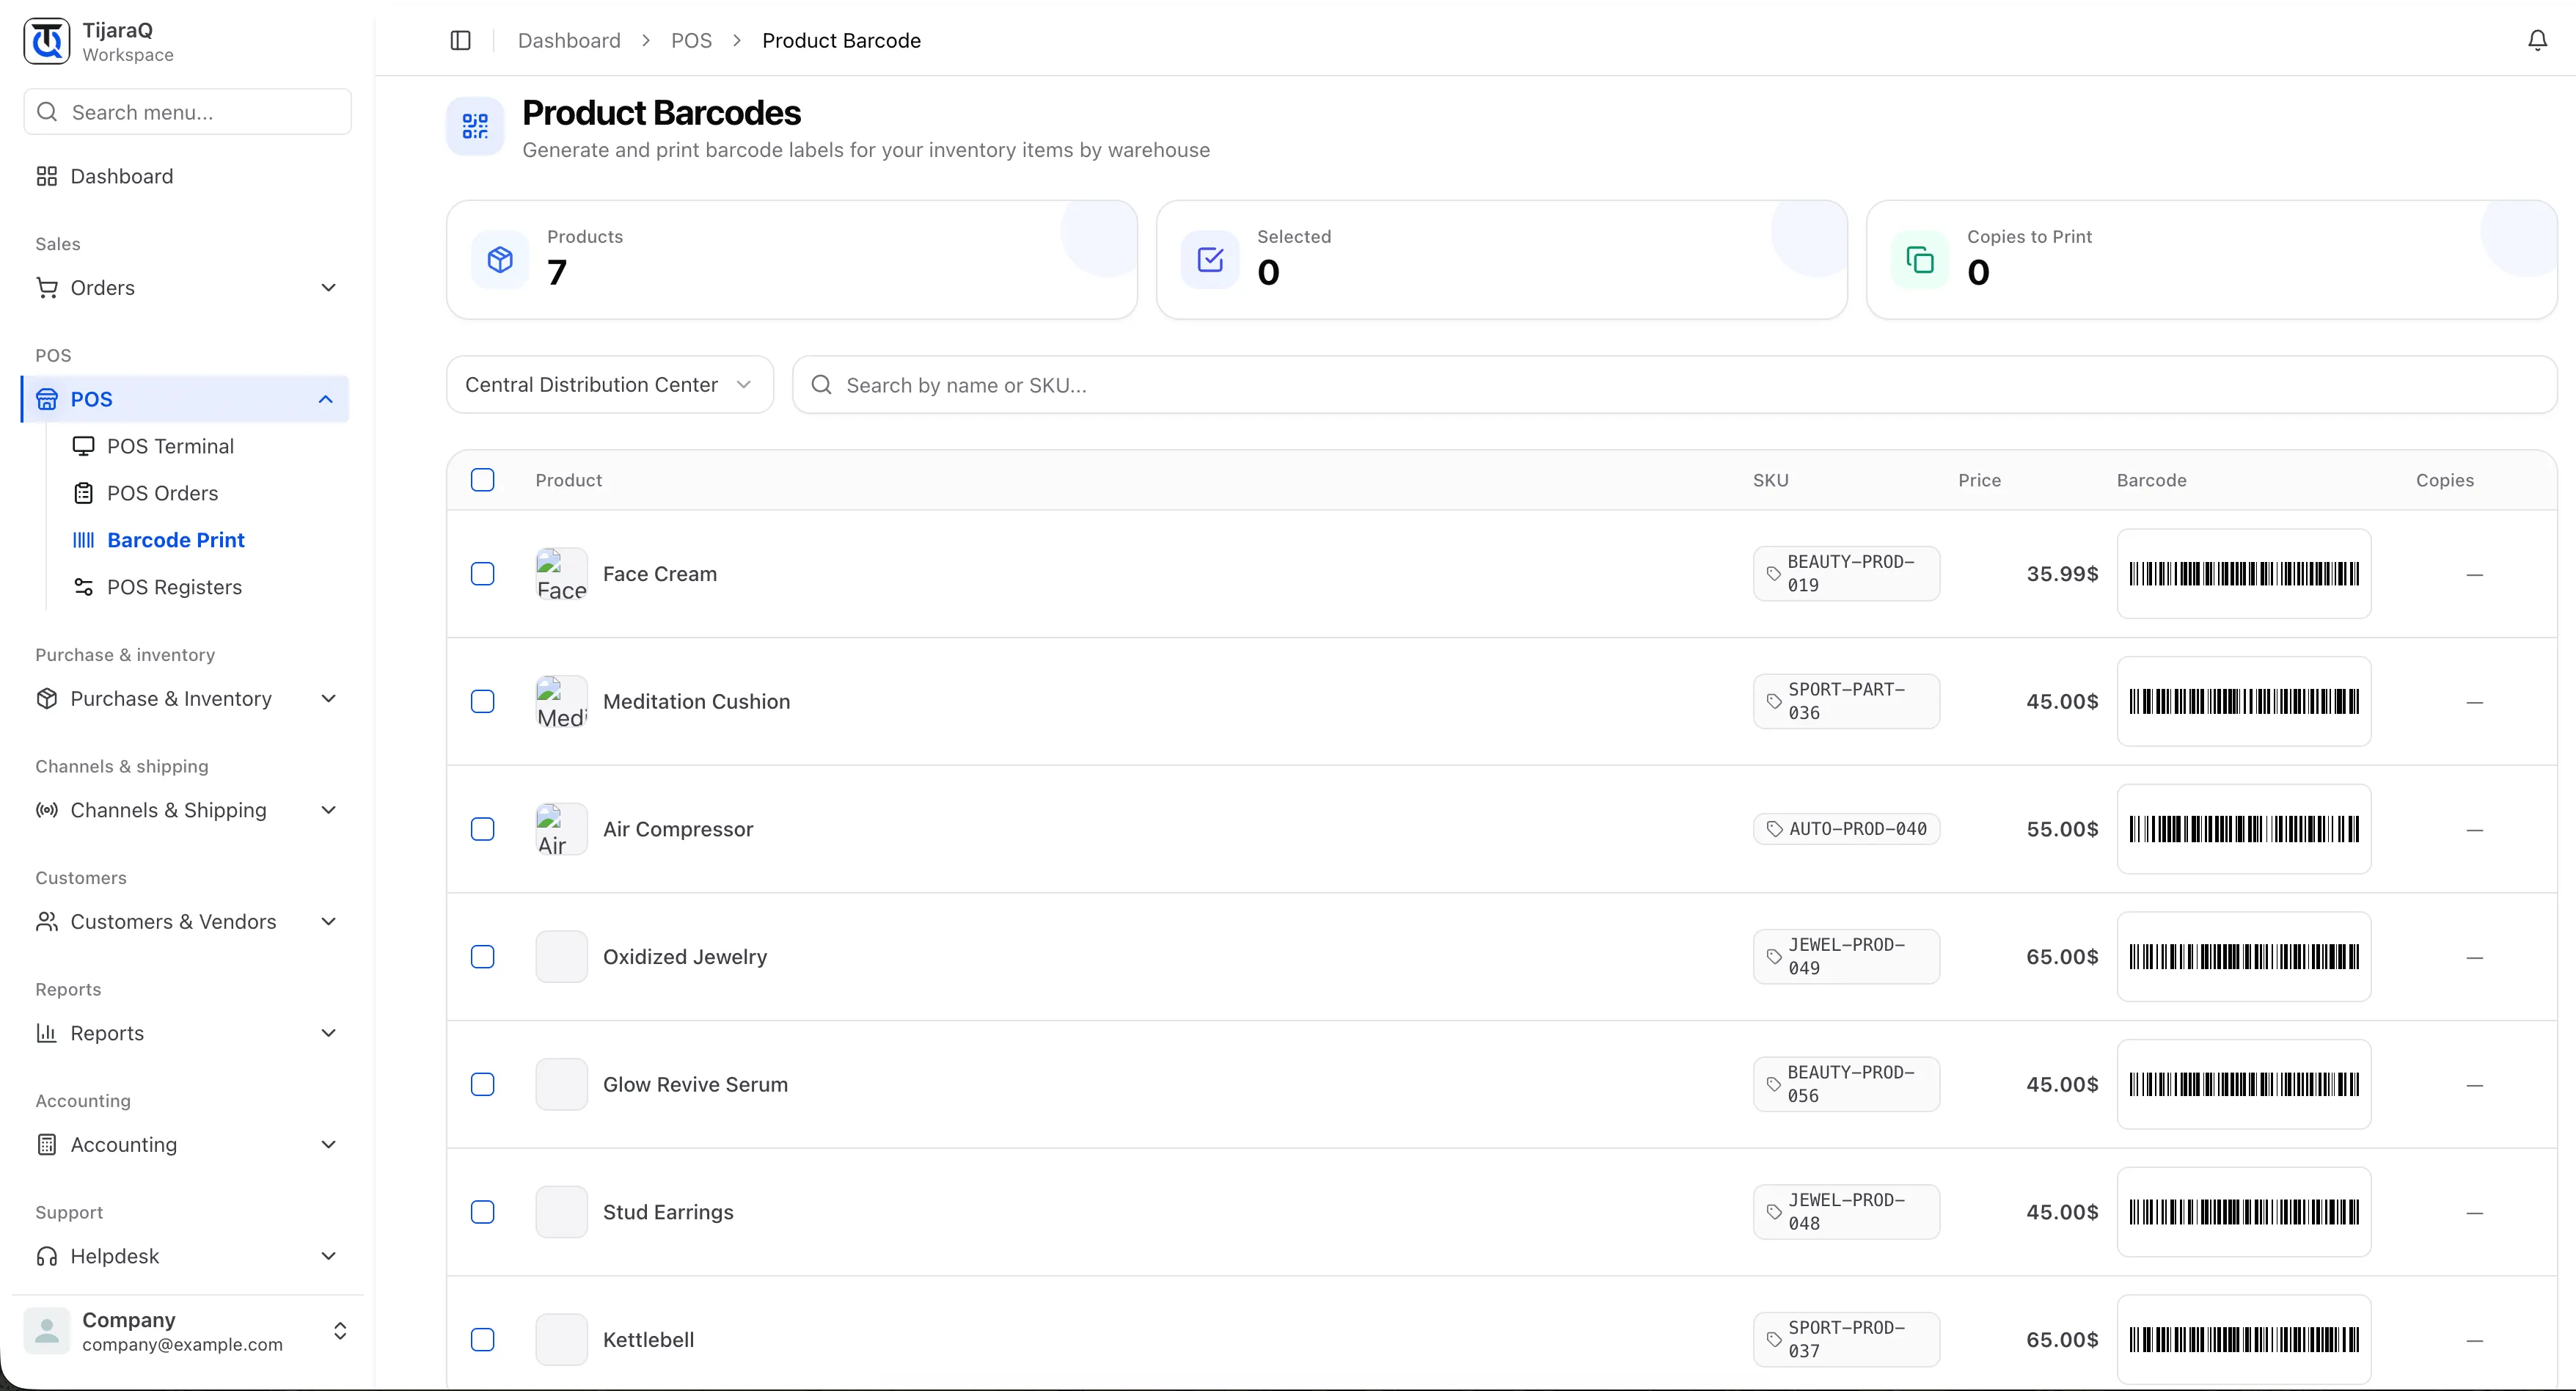The width and height of the screenshot is (2576, 1391).
Task: Focus the Search menu field
Action: [x=188, y=112]
